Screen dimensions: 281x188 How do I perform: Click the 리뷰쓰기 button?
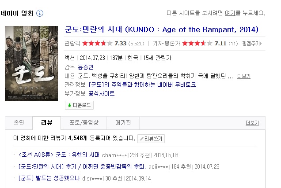151,139
